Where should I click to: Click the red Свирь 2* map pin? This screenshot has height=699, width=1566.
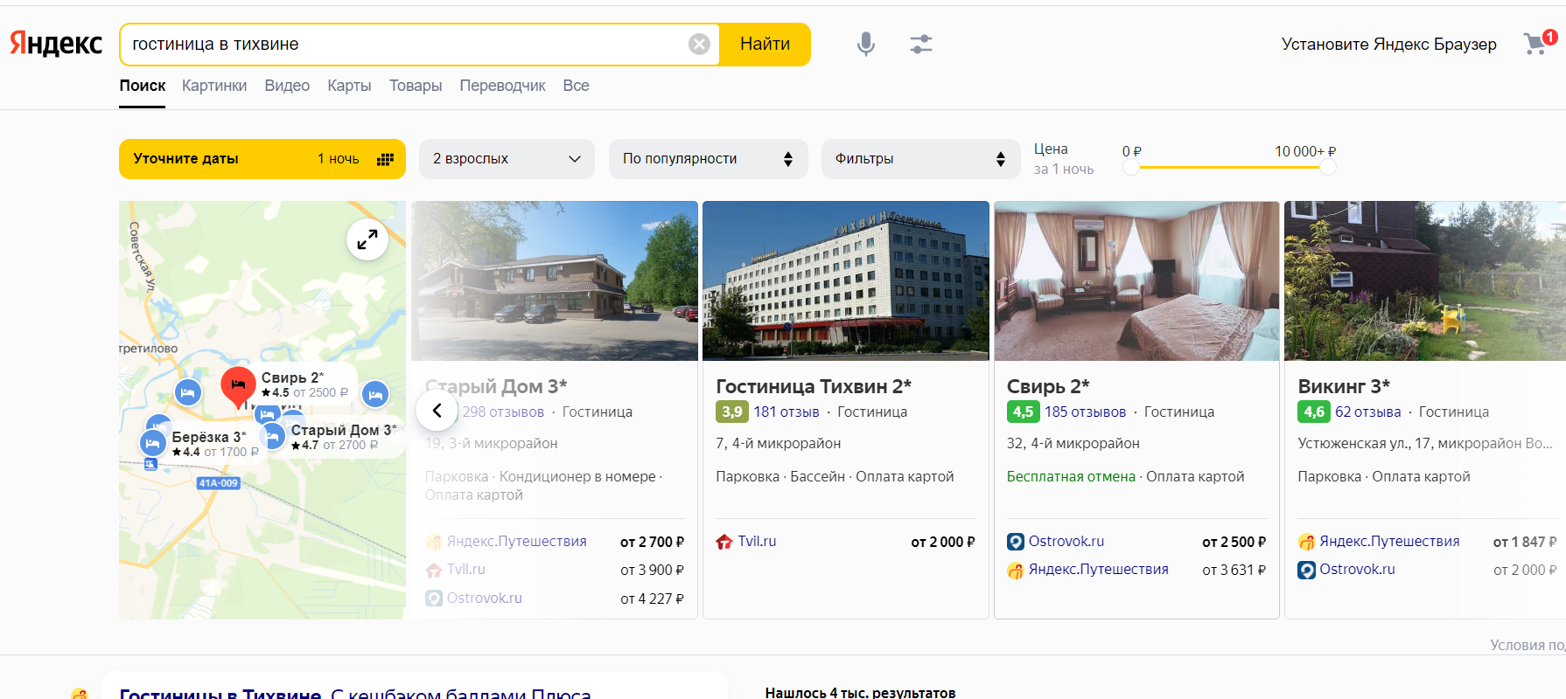click(x=238, y=386)
